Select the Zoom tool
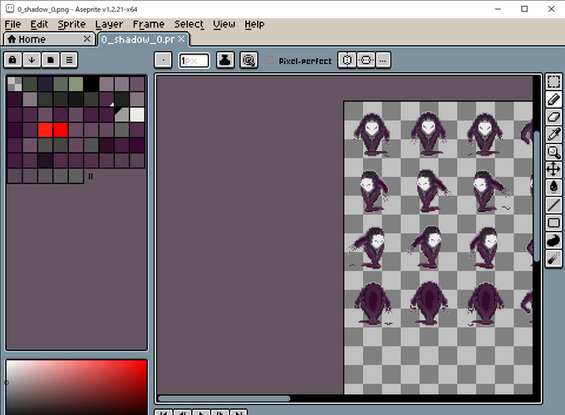Screen dimensions: 565x415 (x=553, y=152)
